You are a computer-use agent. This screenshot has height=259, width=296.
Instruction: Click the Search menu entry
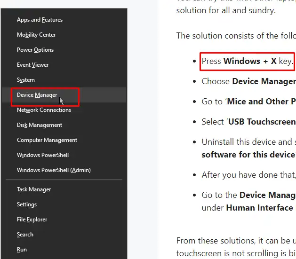point(25,235)
